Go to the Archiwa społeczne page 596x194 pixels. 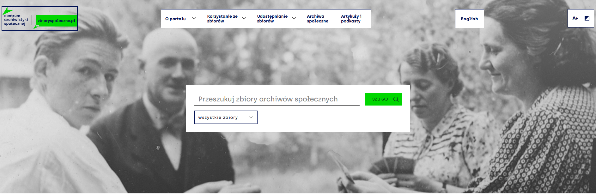(x=318, y=19)
